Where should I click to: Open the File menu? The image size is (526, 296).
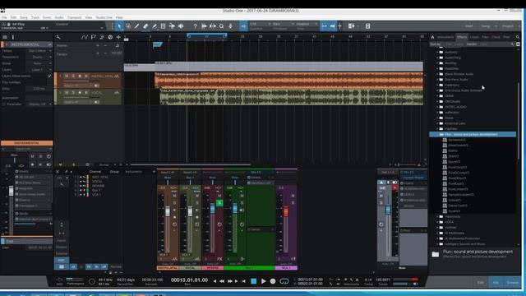4,17
